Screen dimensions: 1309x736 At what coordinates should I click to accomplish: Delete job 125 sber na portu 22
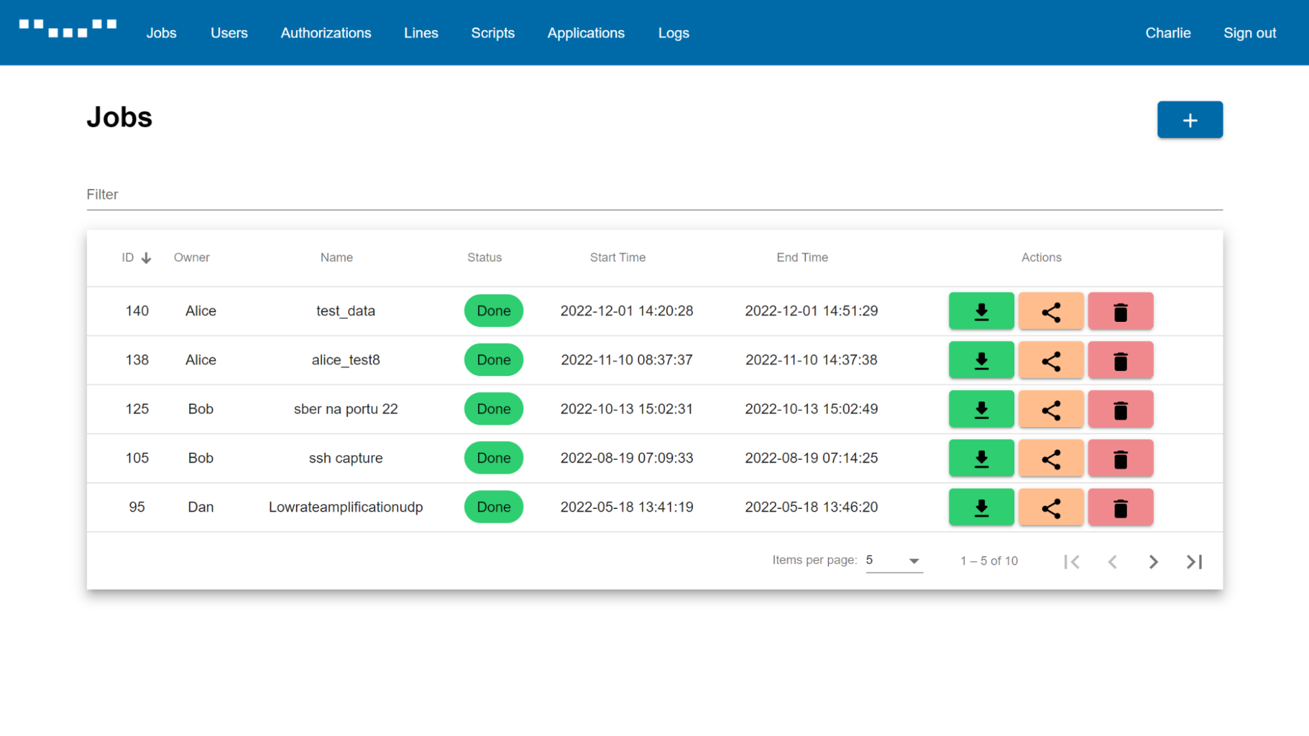click(x=1120, y=409)
